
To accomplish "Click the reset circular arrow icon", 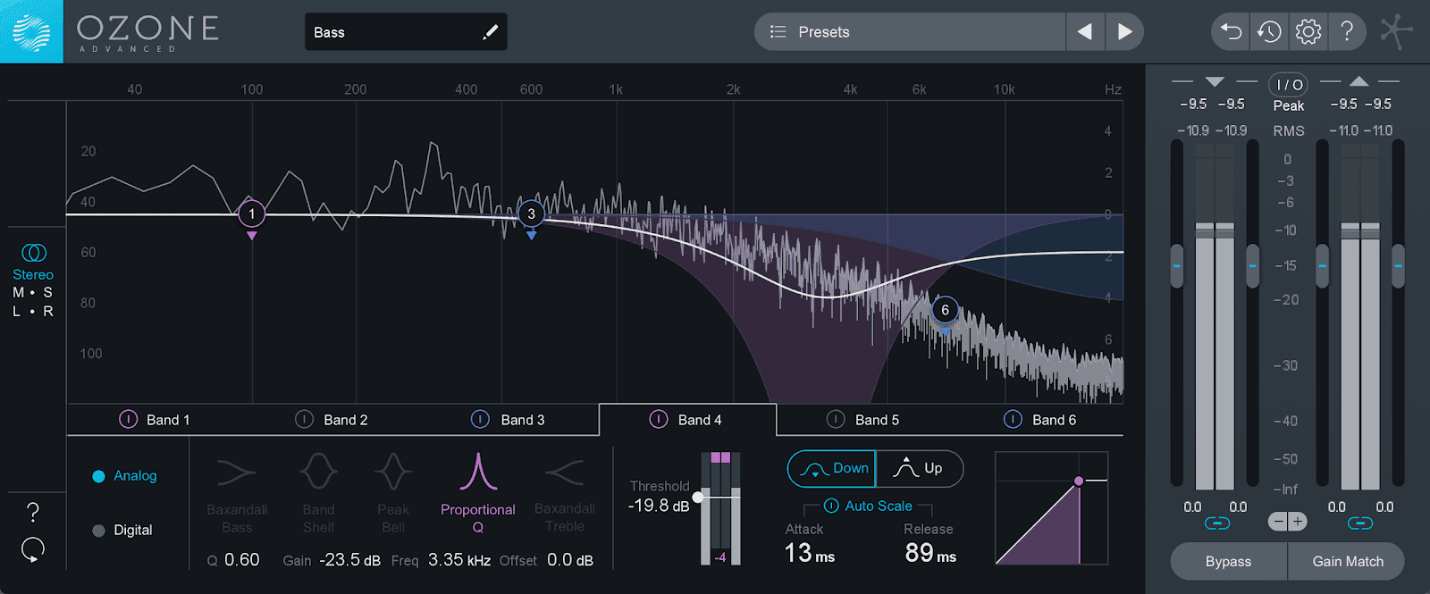I will coord(33,549).
